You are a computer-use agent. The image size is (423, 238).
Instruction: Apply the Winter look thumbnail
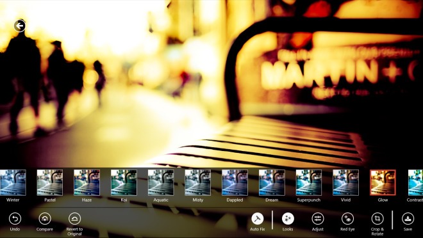(13, 182)
